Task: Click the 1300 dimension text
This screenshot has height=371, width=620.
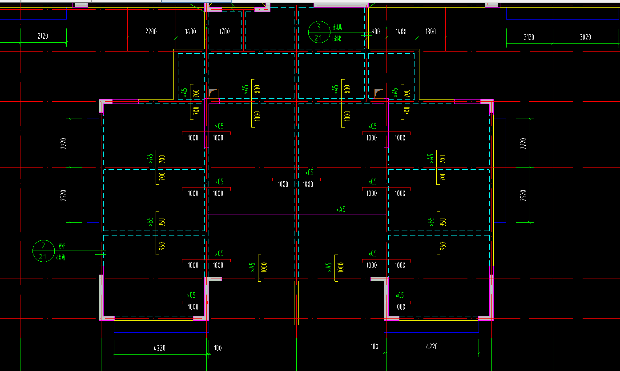Action: tap(430, 32)
